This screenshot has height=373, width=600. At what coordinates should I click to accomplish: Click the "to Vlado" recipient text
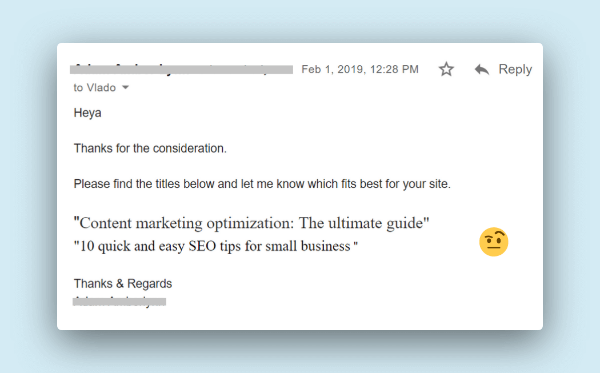click(95, 88)
